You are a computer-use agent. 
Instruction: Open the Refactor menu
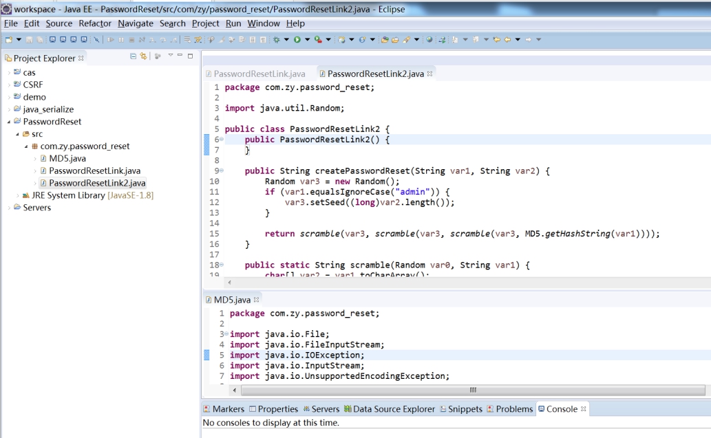[95, 23]
